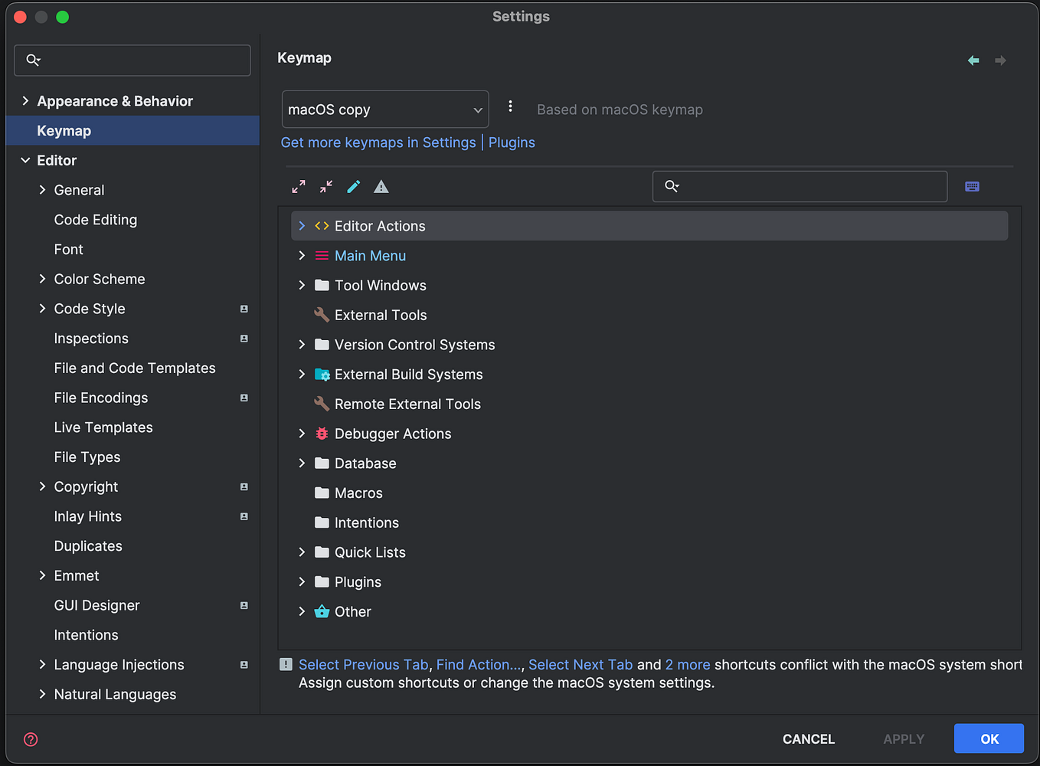Screen dimensions: 1040x766
Task: Click the Expand All icon in keymap toolbar
Action: click(299, 186)
